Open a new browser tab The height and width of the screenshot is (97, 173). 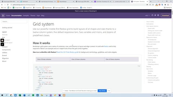pos(151,2)
